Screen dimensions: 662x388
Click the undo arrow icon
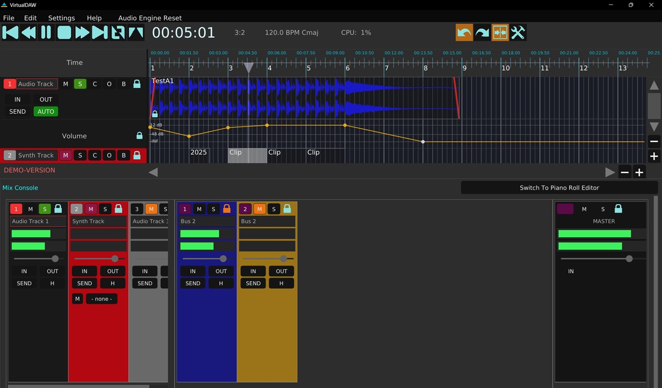464,33
